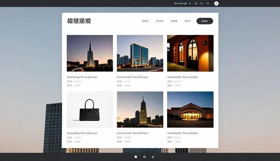This screenshot has height=161, width=280.
Task: Open the third navigation item in the header
Action: click(174, 21)
